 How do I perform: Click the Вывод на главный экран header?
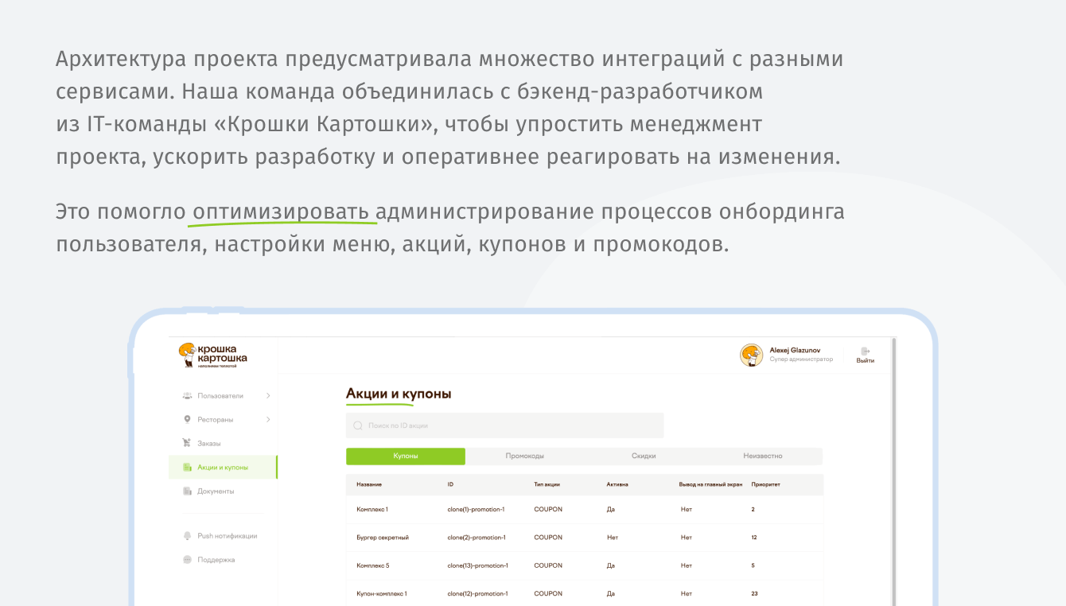point(710,484)
